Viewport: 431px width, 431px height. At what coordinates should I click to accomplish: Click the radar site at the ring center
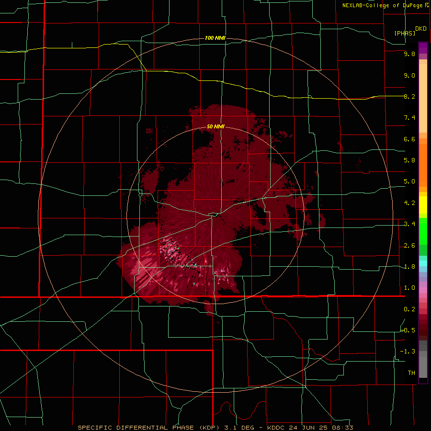(x=215, y=215)
